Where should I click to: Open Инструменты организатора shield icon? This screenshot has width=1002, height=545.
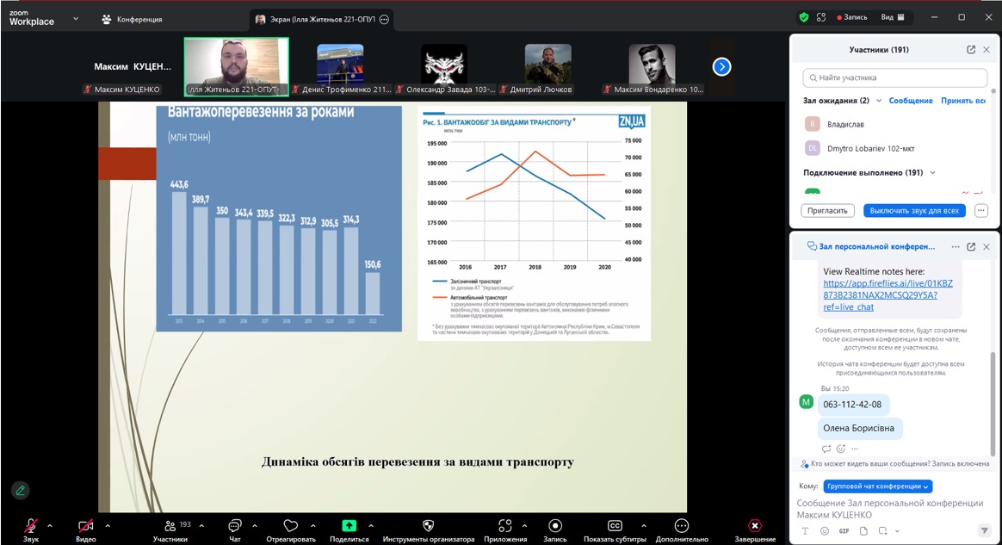point(429,525)
